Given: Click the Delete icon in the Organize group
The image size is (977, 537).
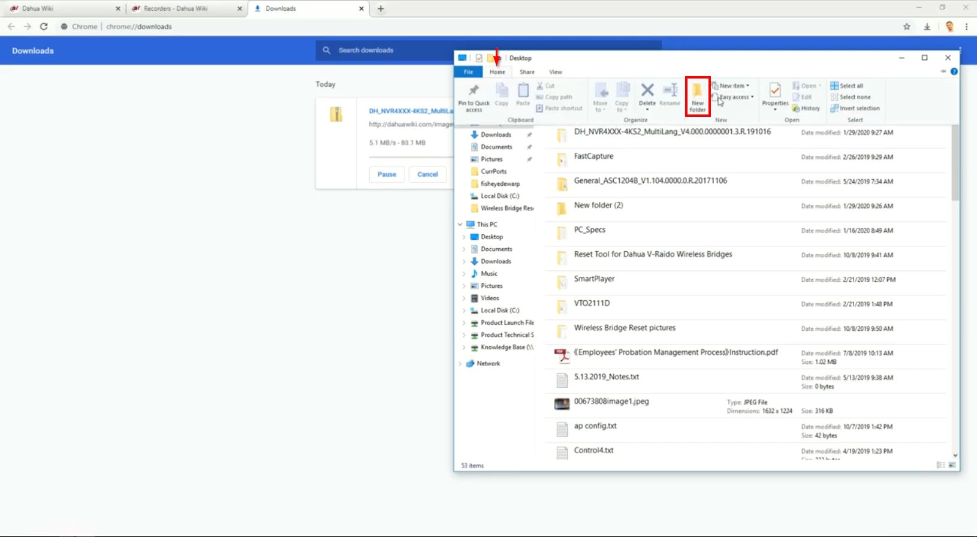Looking at the screenshot, I should tap(647, 95).
